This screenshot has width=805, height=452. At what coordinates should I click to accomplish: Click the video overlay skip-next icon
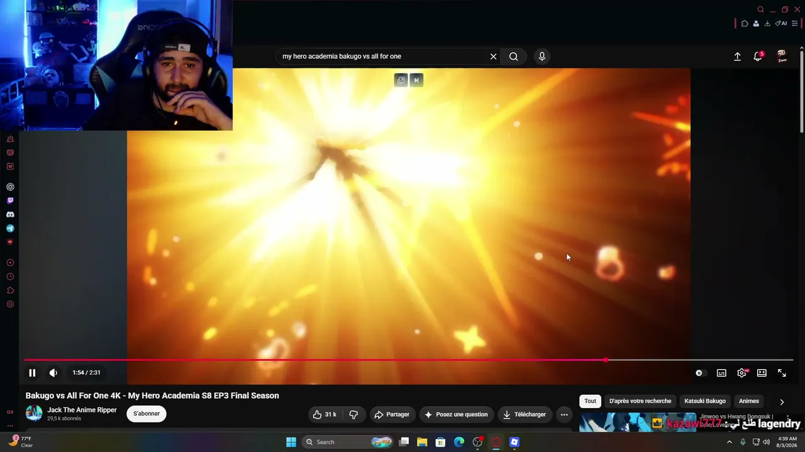click(416, 80)
